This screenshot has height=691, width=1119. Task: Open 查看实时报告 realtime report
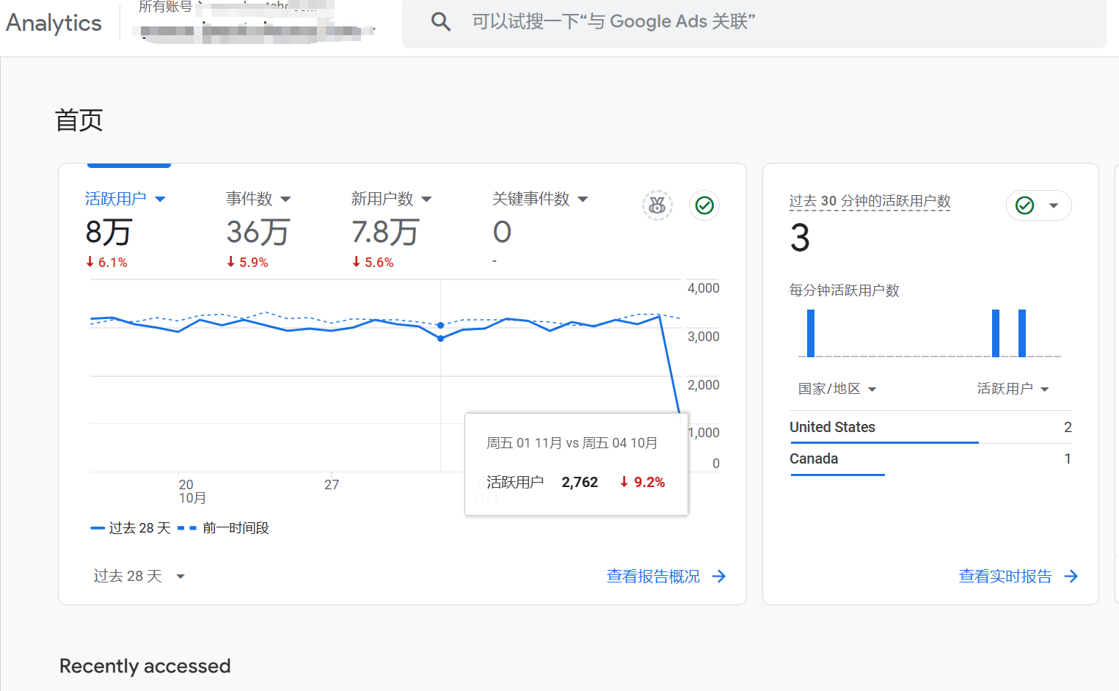click(x=1005, y=577)
